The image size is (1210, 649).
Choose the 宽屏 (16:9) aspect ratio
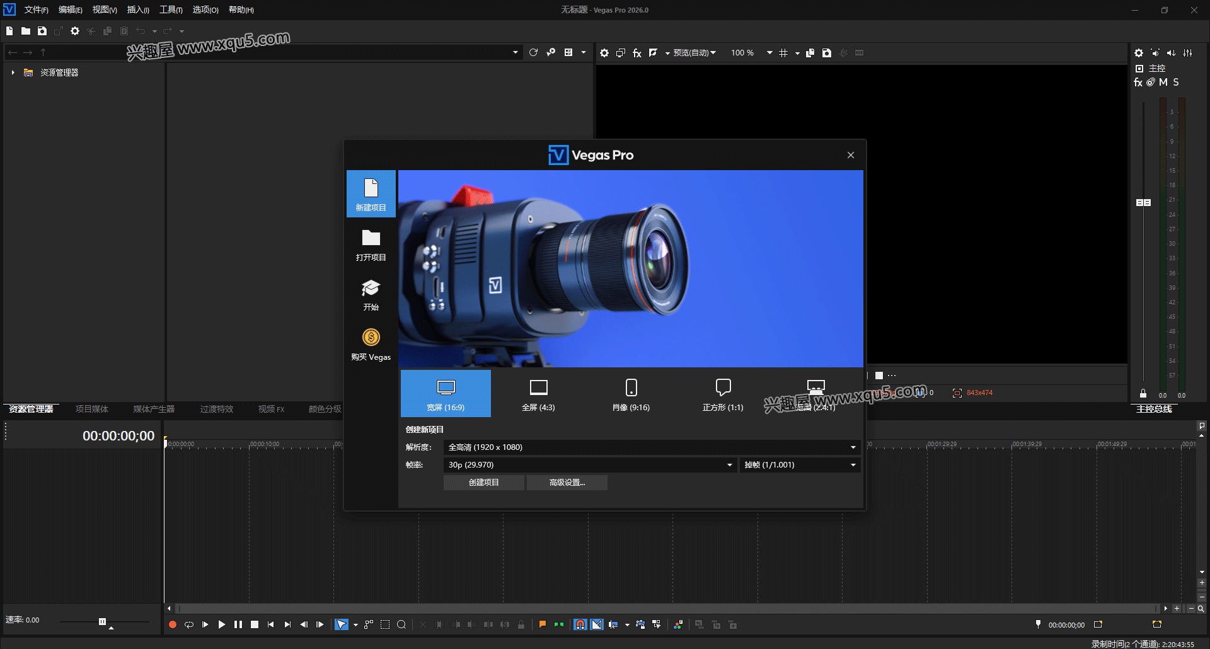(446, 394)
